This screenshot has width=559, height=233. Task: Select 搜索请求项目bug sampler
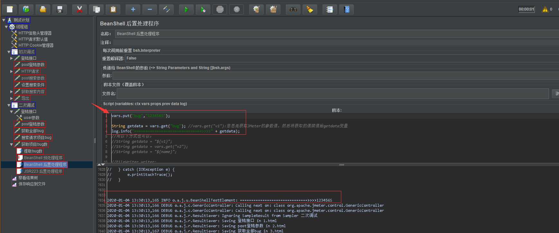tap(36, 138)
